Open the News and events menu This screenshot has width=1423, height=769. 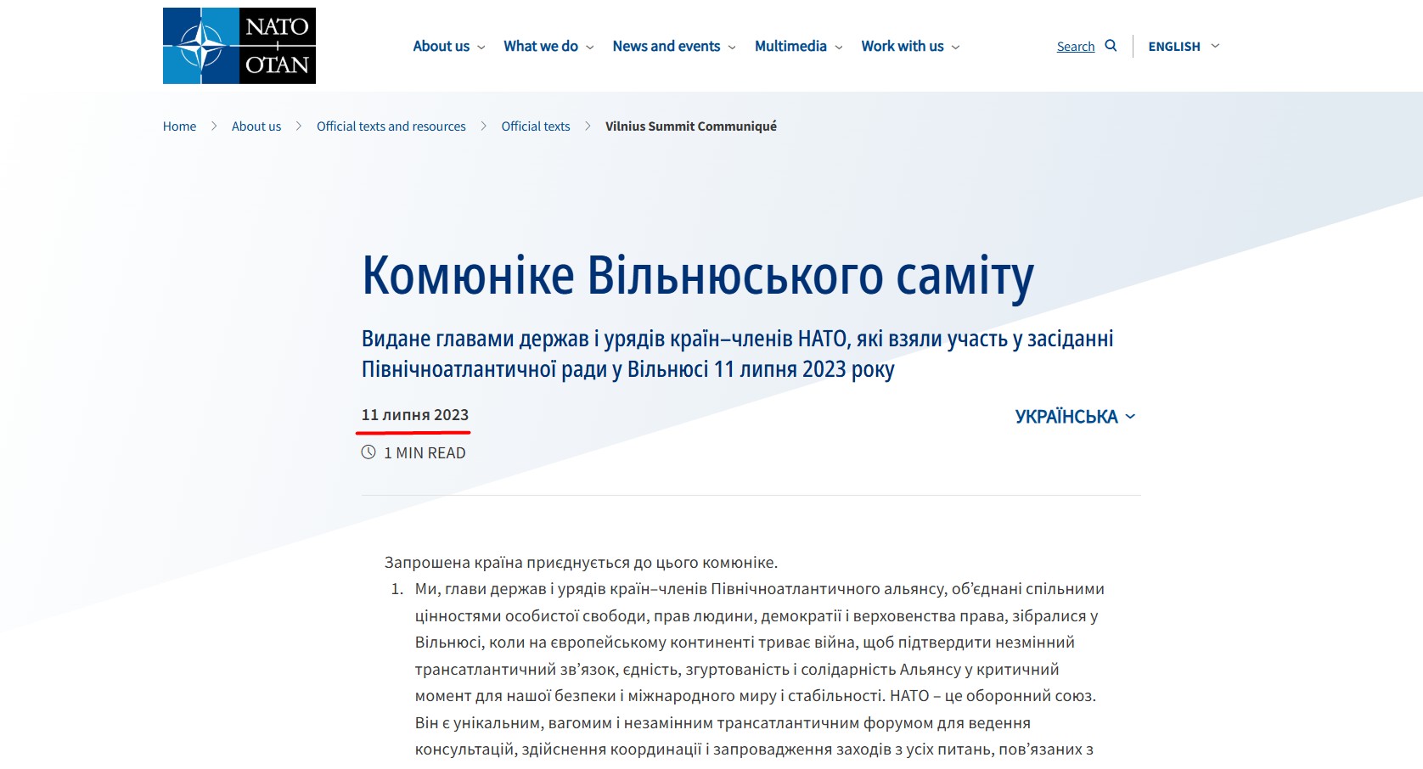pos(674,47)
